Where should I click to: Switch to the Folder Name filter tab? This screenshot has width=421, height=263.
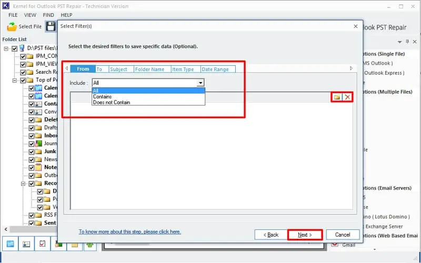(152, 69)
